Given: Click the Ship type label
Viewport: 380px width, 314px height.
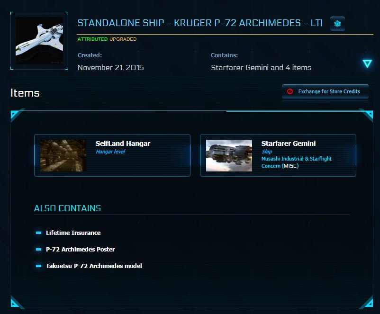Looking at the screenshot, I should click(x=267, y=152).
